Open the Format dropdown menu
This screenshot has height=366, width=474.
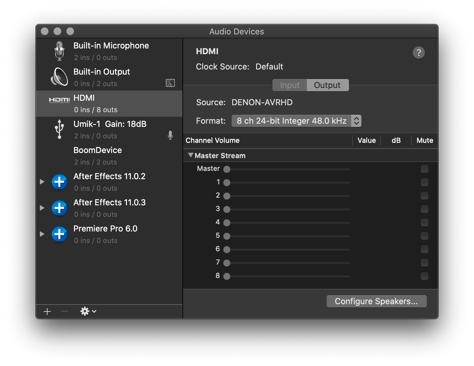(x=296, y=121)
